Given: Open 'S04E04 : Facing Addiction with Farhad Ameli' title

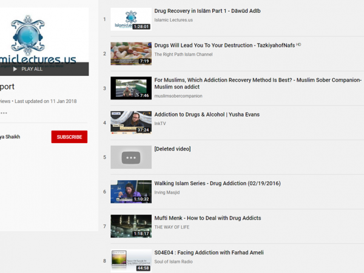Looking at the screenshot, I should [x=209, y=252].
